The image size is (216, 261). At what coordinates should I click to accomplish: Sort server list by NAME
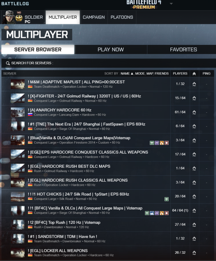(125, 73)
